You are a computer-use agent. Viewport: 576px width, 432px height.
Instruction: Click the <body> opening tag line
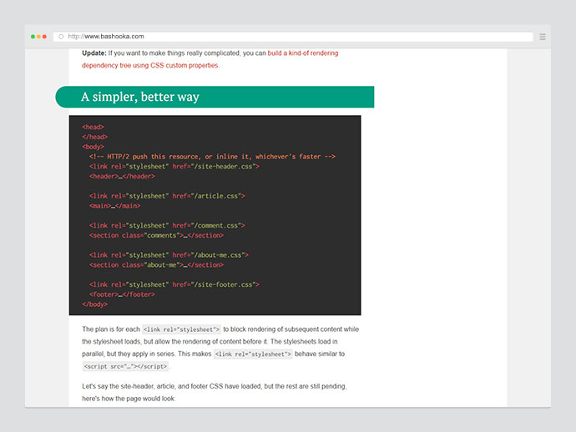pyautogui.click(x=93, y=147)
